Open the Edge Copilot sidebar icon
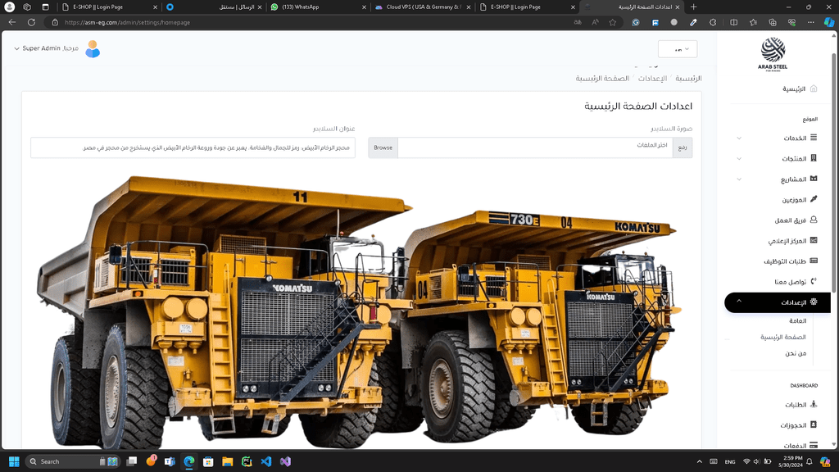 [829, 22]
